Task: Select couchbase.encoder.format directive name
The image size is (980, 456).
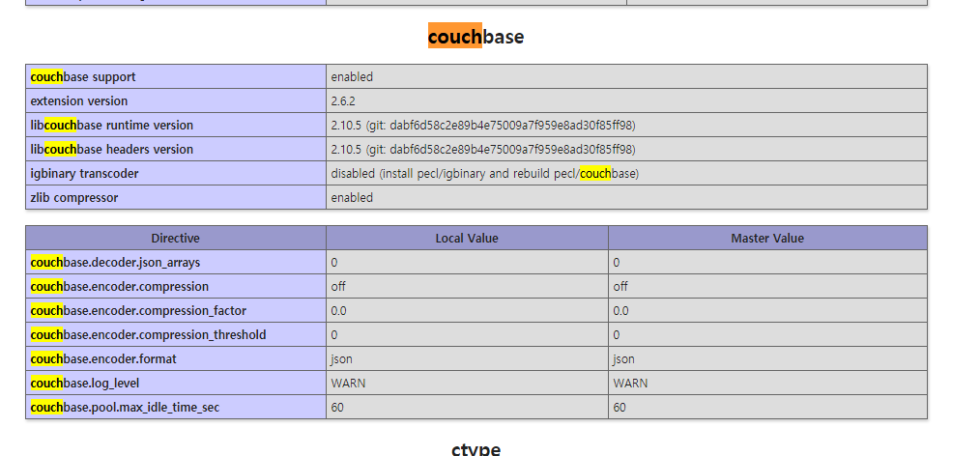Action: tap(103, 358)
